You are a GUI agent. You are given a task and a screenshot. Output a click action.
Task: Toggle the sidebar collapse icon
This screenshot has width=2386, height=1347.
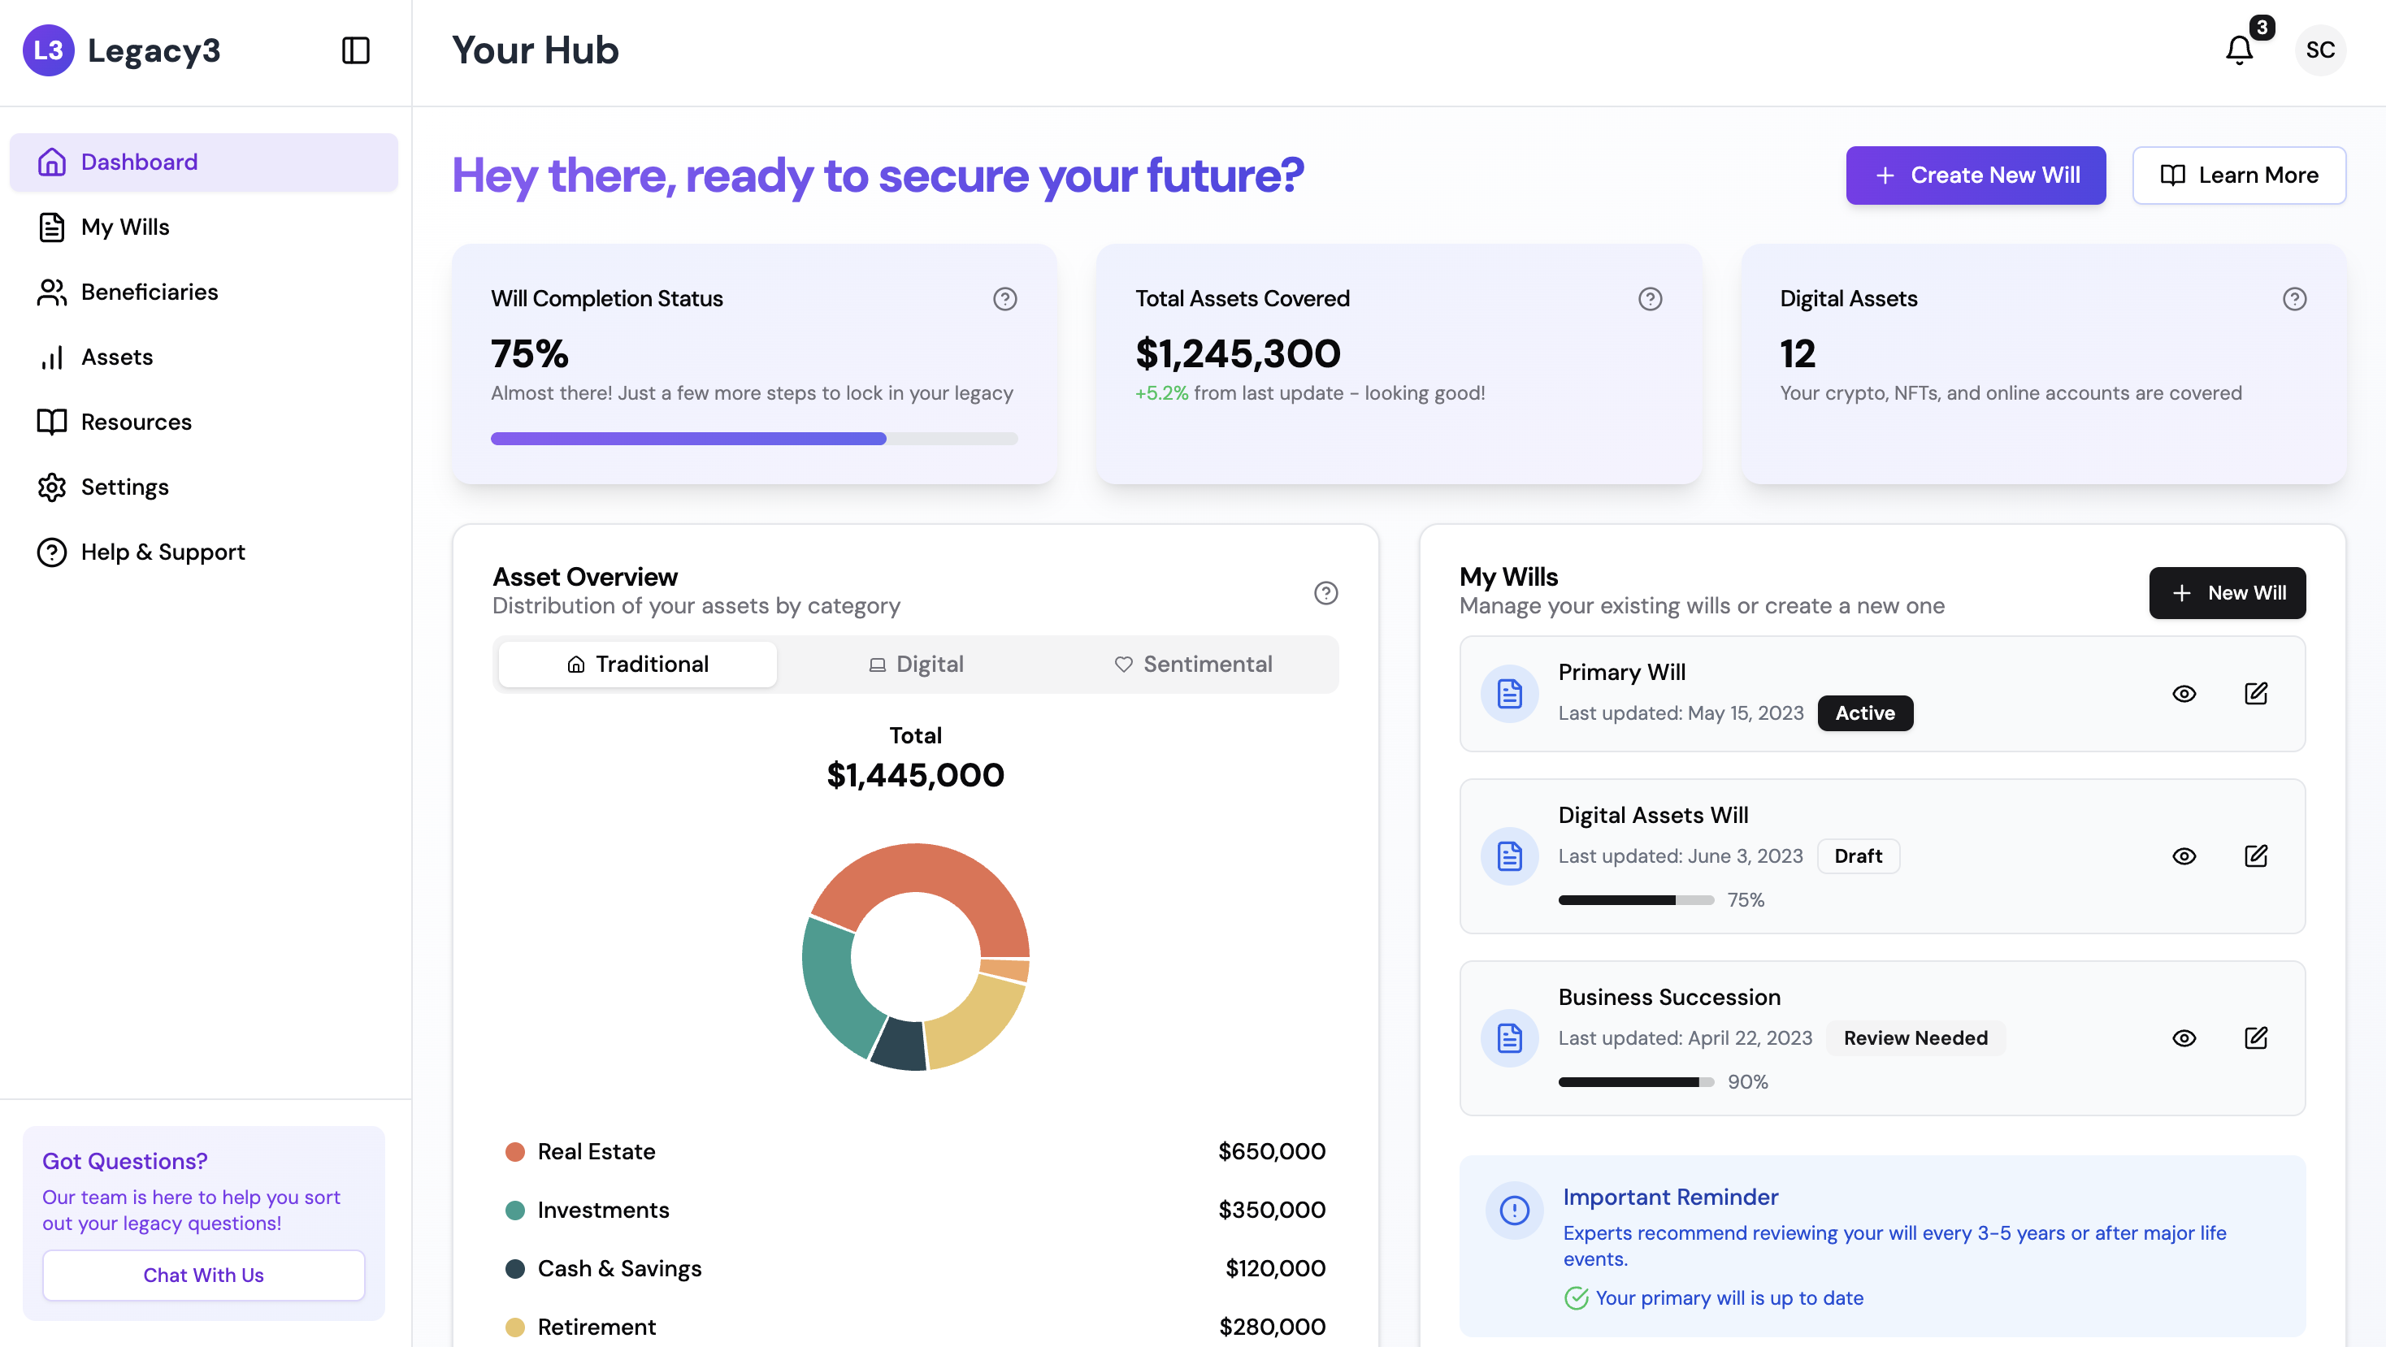[x=356, y=50]
